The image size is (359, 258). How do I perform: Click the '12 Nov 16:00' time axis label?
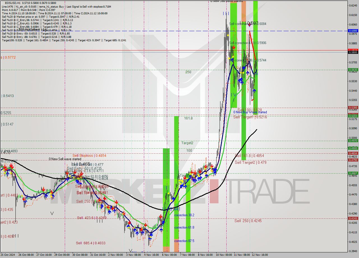pyautogui.click(x=259, y=255)
